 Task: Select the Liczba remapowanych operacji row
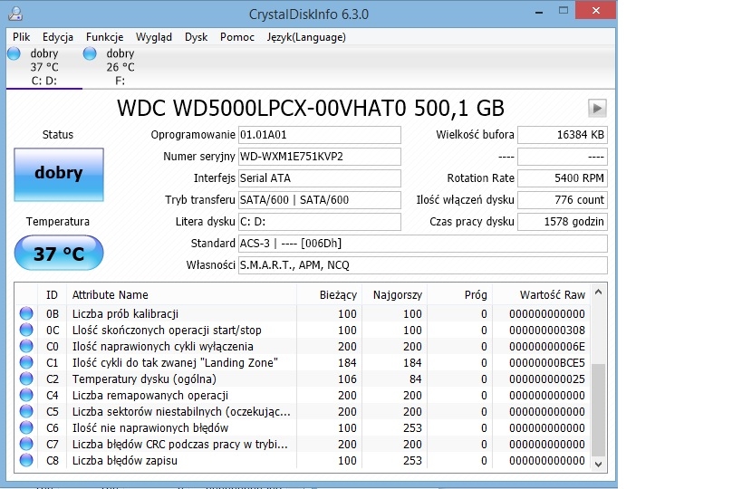(x=304, y=395)
